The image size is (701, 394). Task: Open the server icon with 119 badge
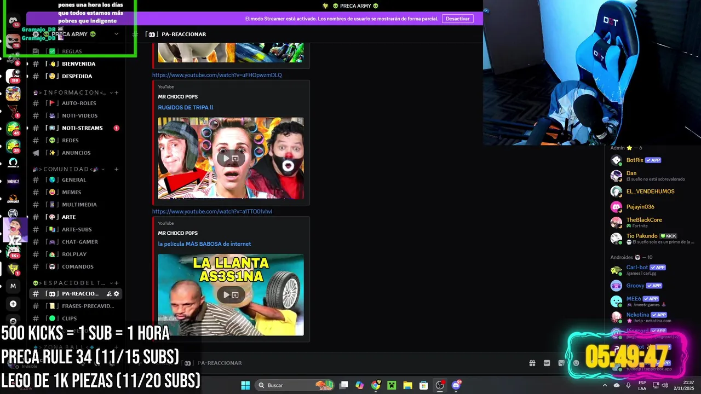pyautogui.click(x=13, y=76)
